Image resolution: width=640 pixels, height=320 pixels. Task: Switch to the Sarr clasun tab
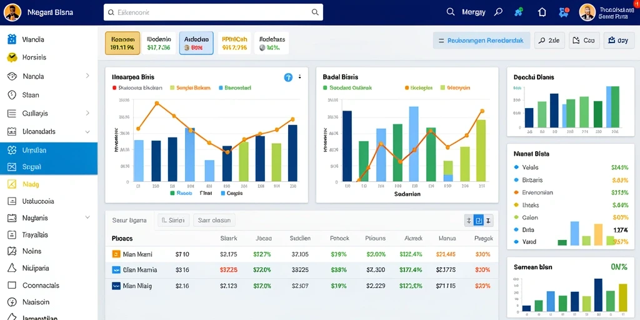214,221
